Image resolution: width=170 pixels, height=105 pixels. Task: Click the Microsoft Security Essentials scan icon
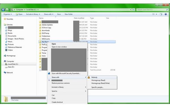[49, 73]
